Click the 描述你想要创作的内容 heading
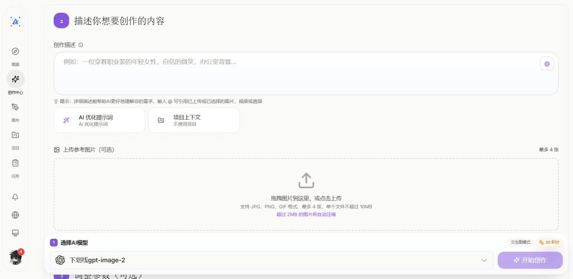Viewport: 573px width, 279px height. (x=120, y=21)
